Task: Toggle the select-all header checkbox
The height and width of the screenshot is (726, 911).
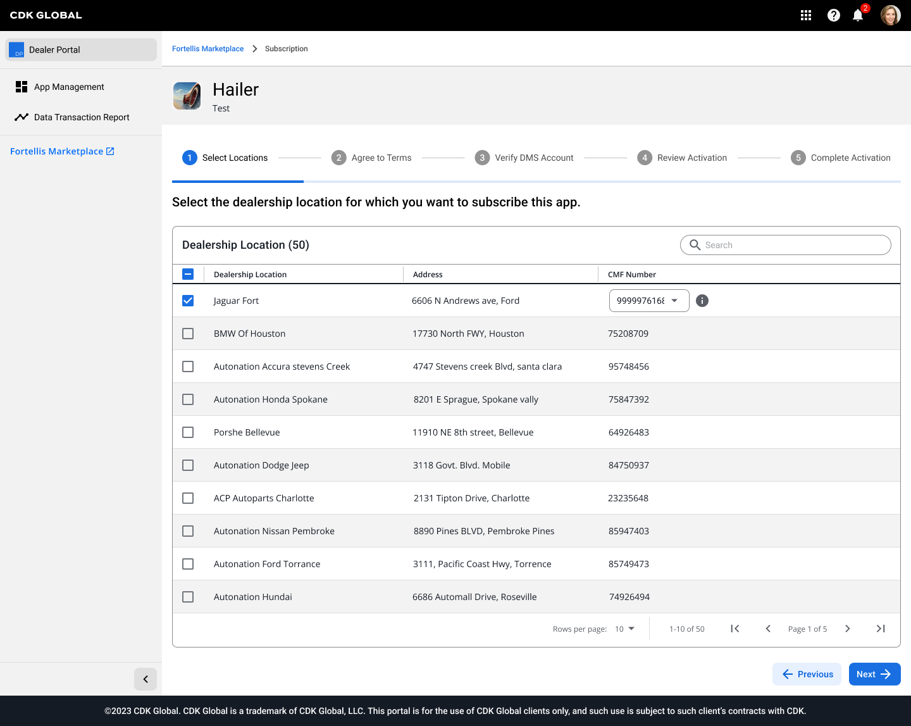Action: 188,274
